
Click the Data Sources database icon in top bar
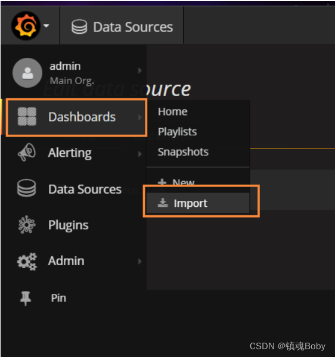[x=79, y=27]
